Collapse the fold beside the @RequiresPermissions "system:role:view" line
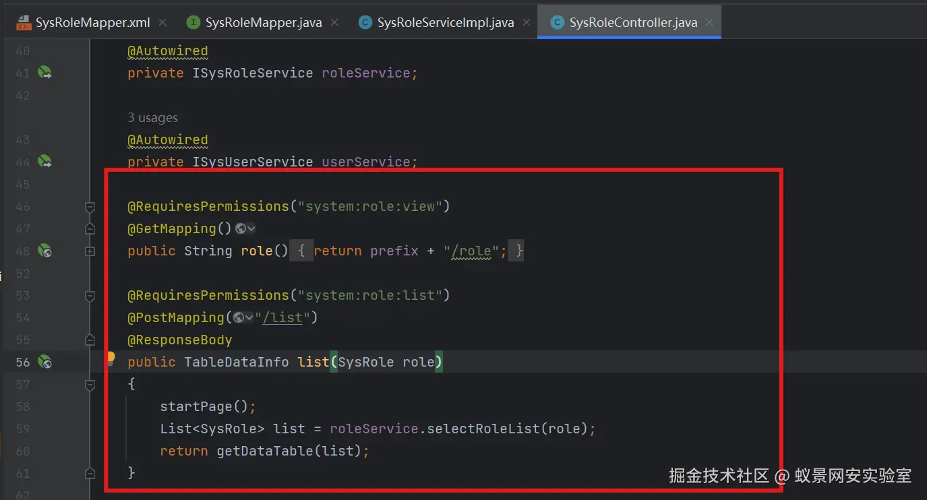 click(90, 207)
